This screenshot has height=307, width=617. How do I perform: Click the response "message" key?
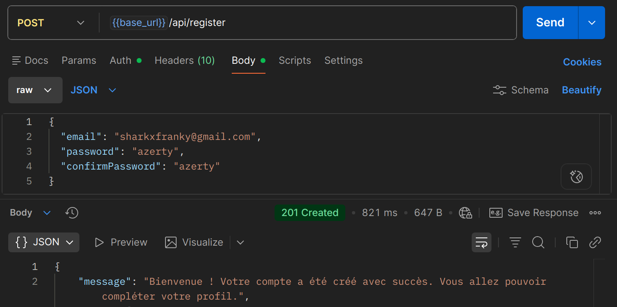pyautogui.click(x=105, y=281)
